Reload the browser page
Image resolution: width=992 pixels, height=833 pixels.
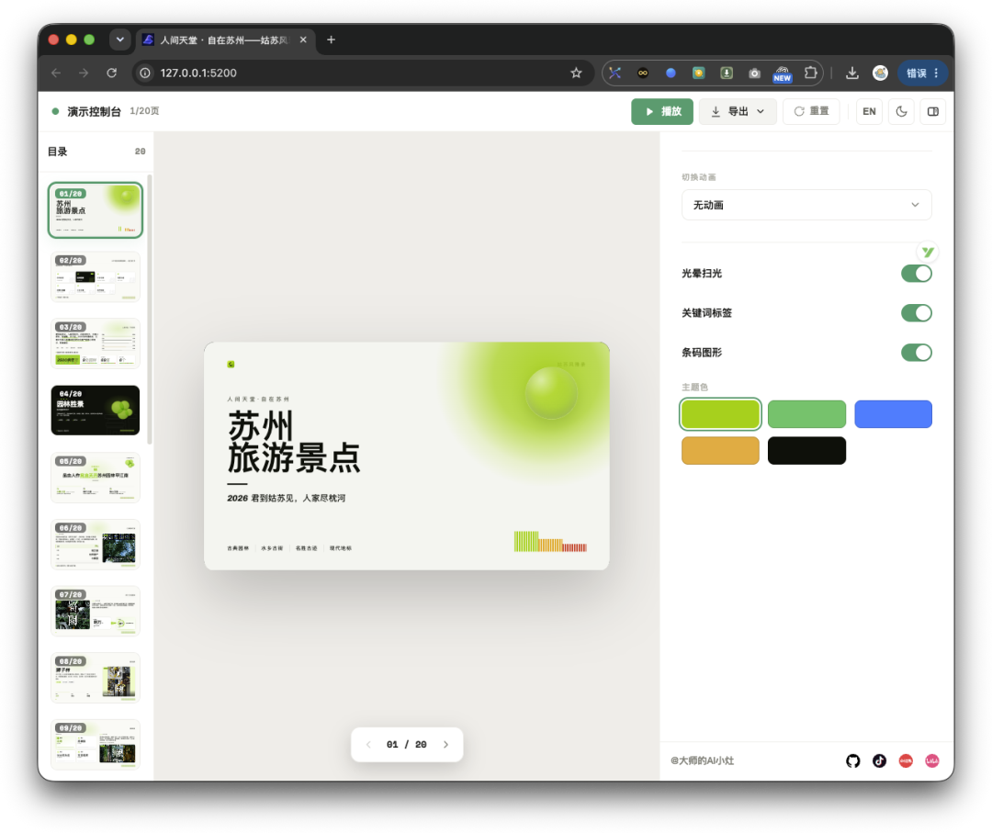click(x=111, y=73)
